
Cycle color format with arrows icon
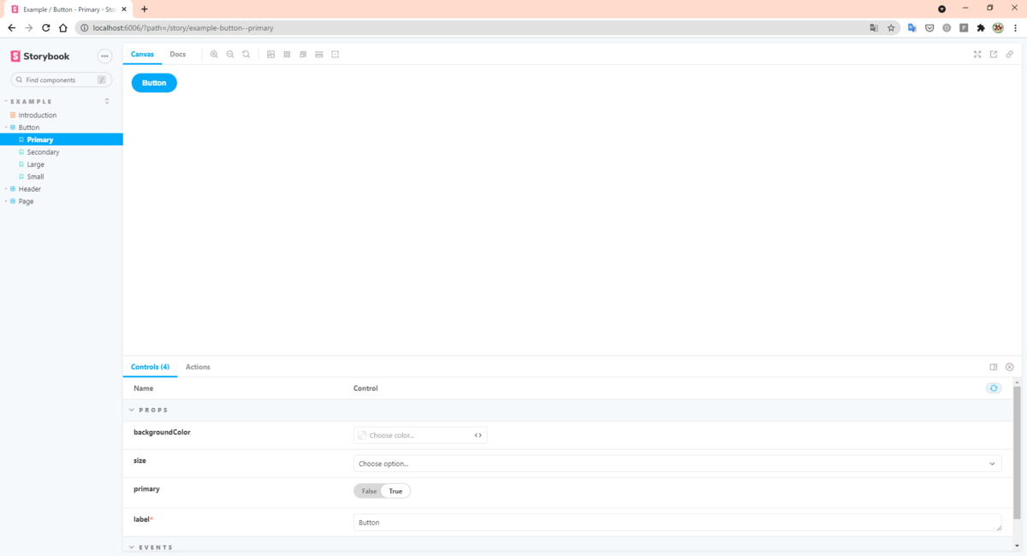point(478,435)
